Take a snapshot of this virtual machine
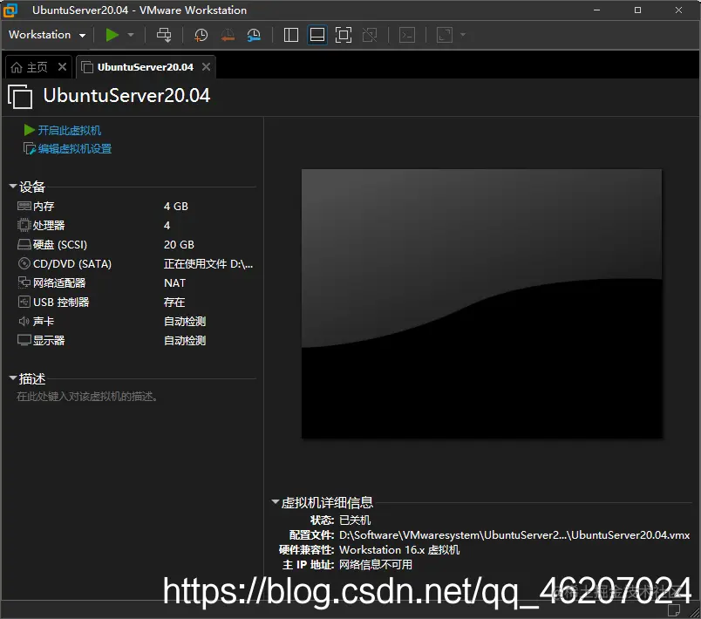Viewport: 701px width, 619px height. pos(201,35)
